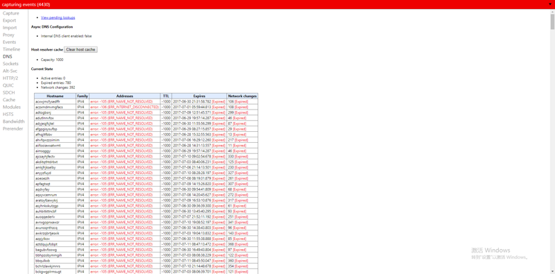Open the Capture section
555x274 pixels.
pyautogui.click(x=11, y=13)
